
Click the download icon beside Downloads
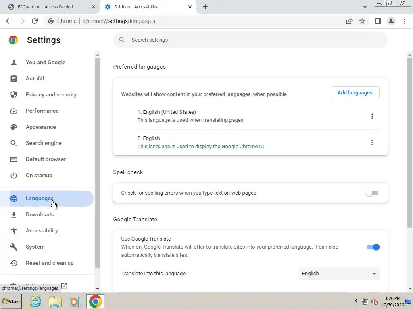click(x=14, y=215)
